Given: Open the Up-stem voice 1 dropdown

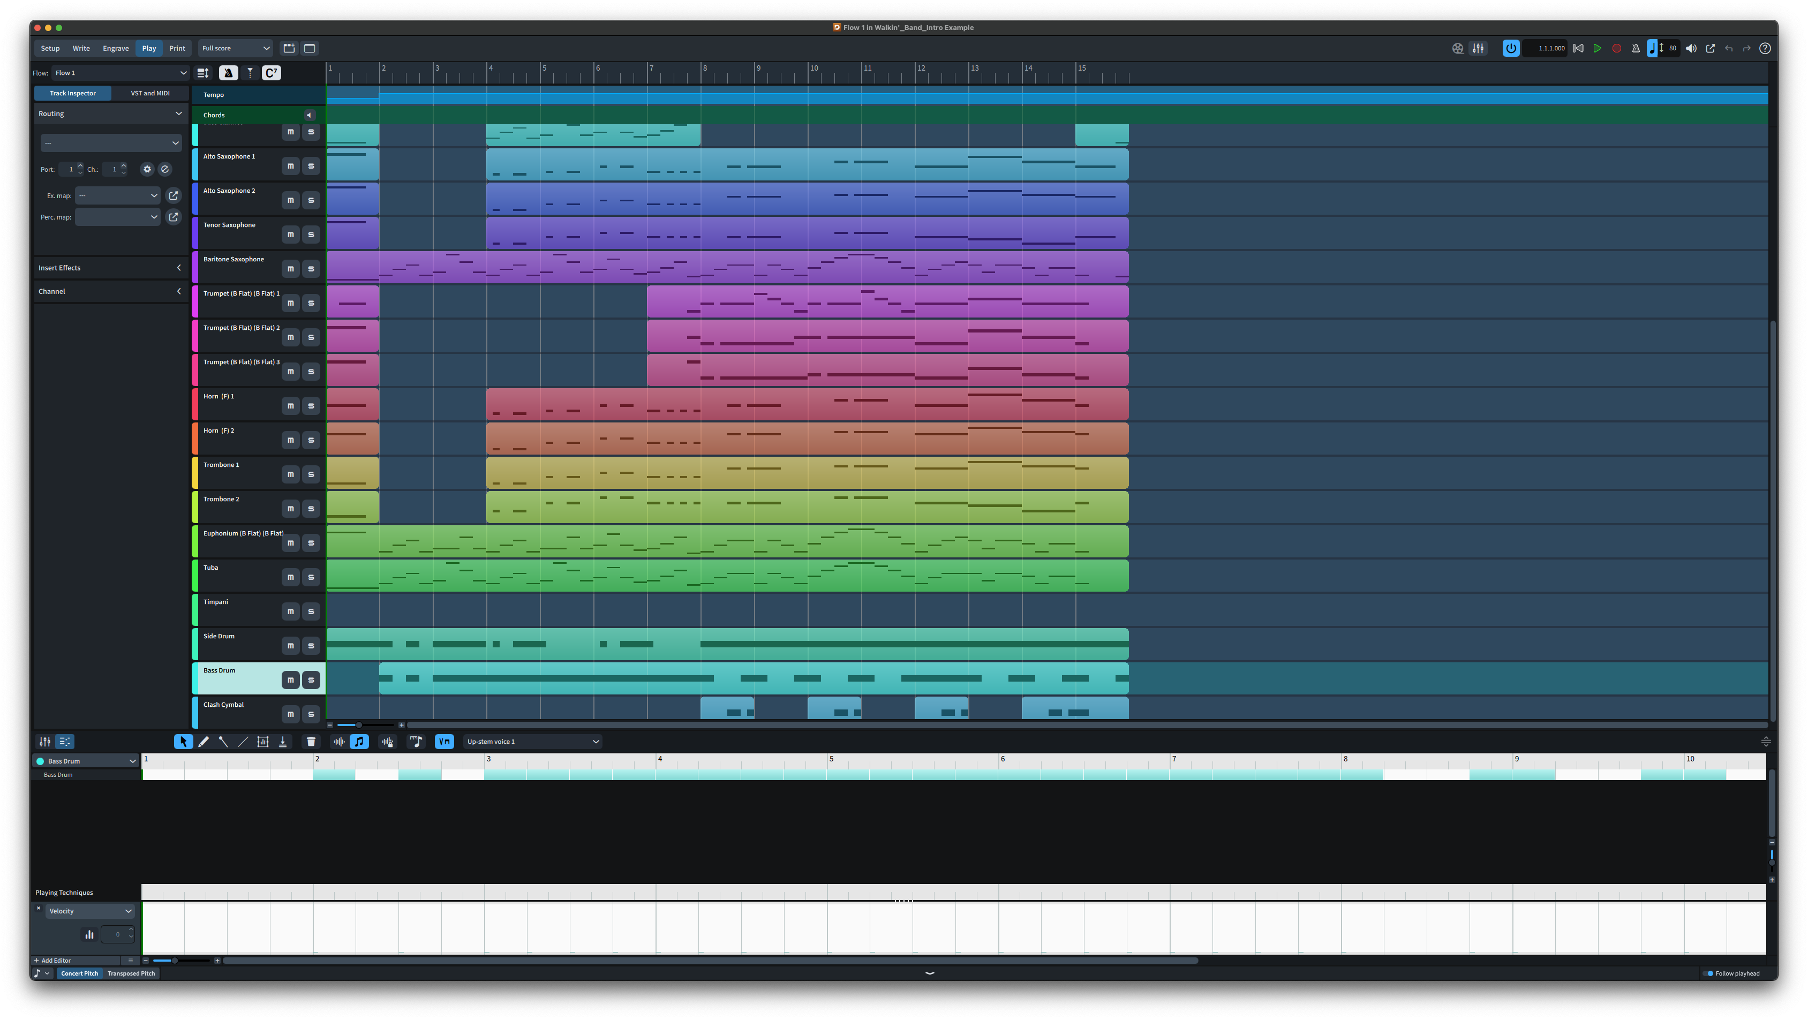Looking at the screenshot, I should point(533,742).
